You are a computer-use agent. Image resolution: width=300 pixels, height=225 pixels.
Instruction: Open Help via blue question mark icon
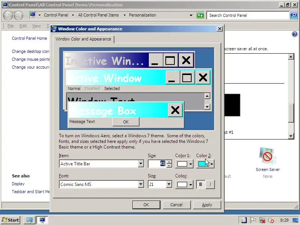pyautogui.click(x=295, y=34)
